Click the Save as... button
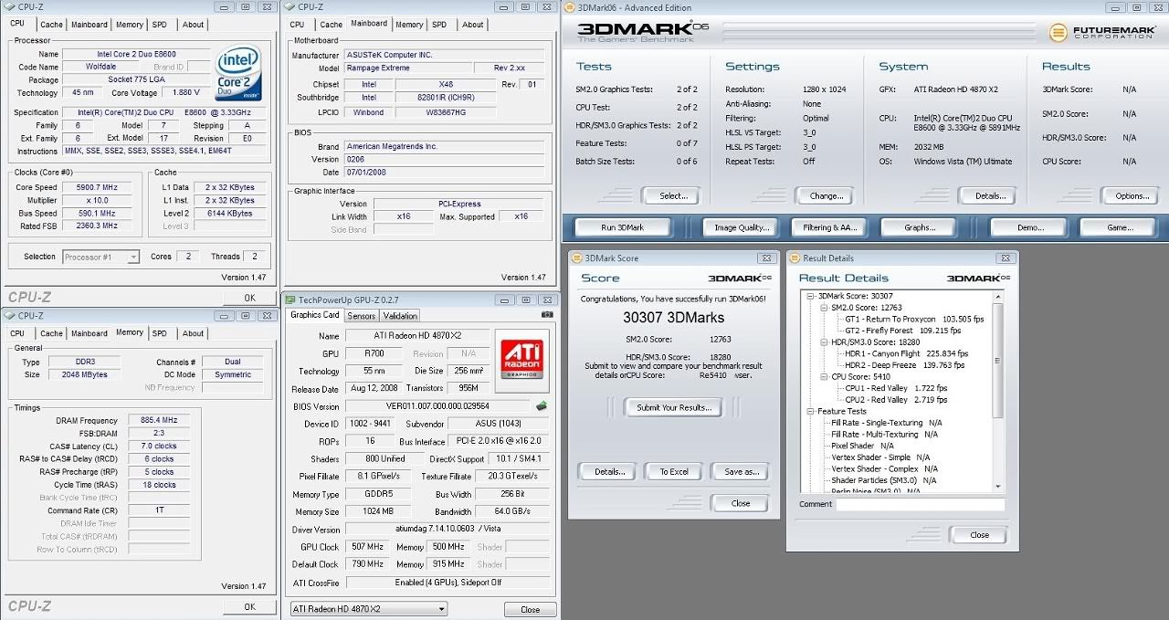Image resolution: width=1169 pixels, height=620 pixels. tap(741, 471)
